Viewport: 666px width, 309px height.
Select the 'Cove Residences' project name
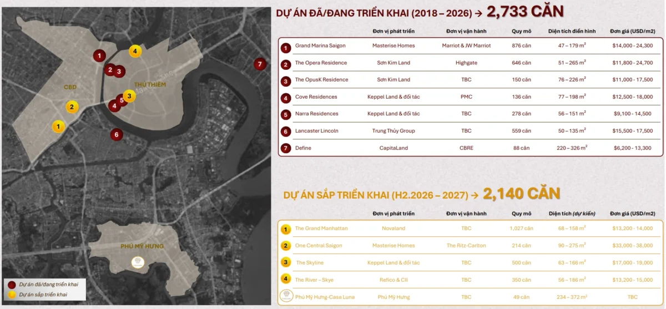(316, 97)
